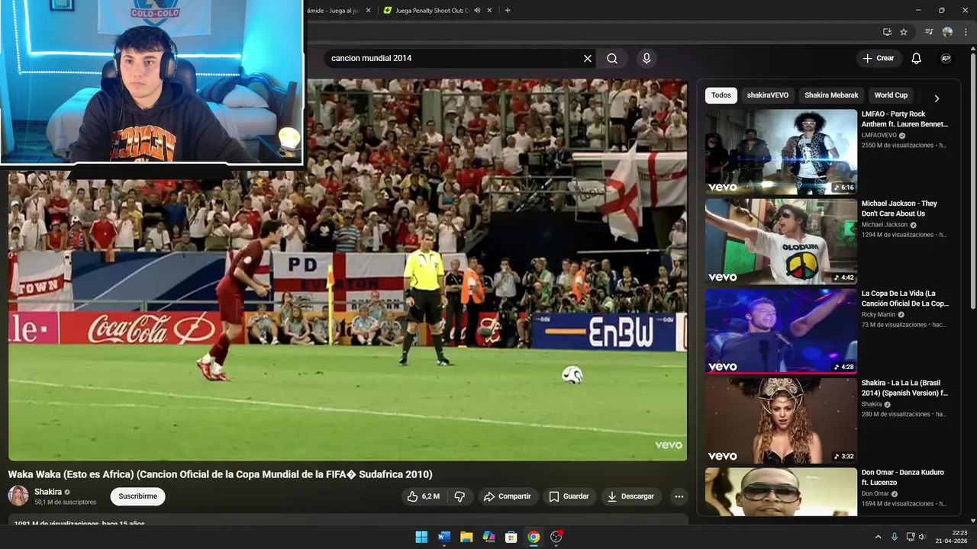The height and width of the screenshot is (549, 977).
Task: Open the more actions ellipsis under the video
Action: click(679, 496)
